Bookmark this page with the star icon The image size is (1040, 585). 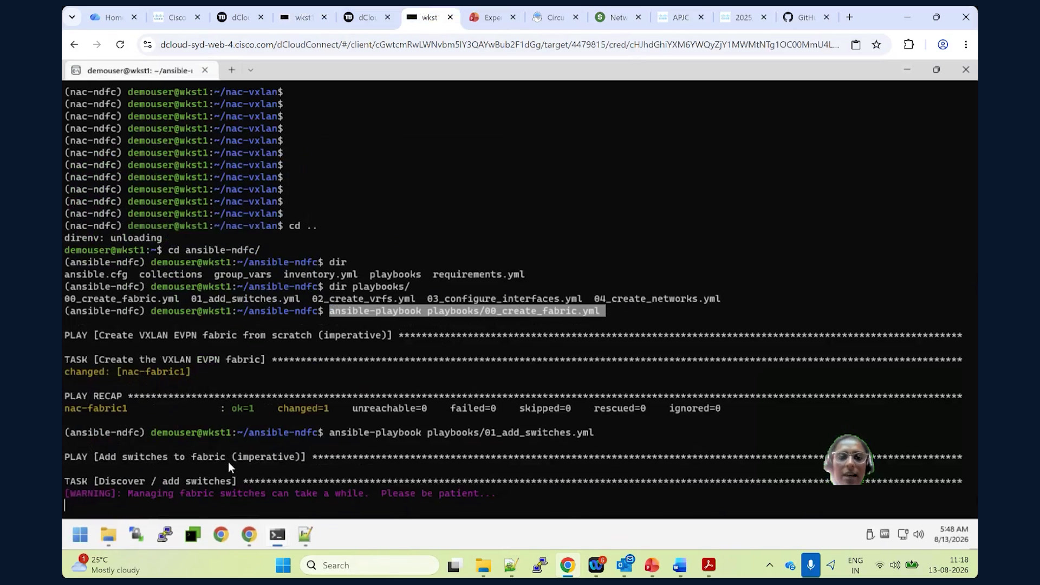coord(876,44)
